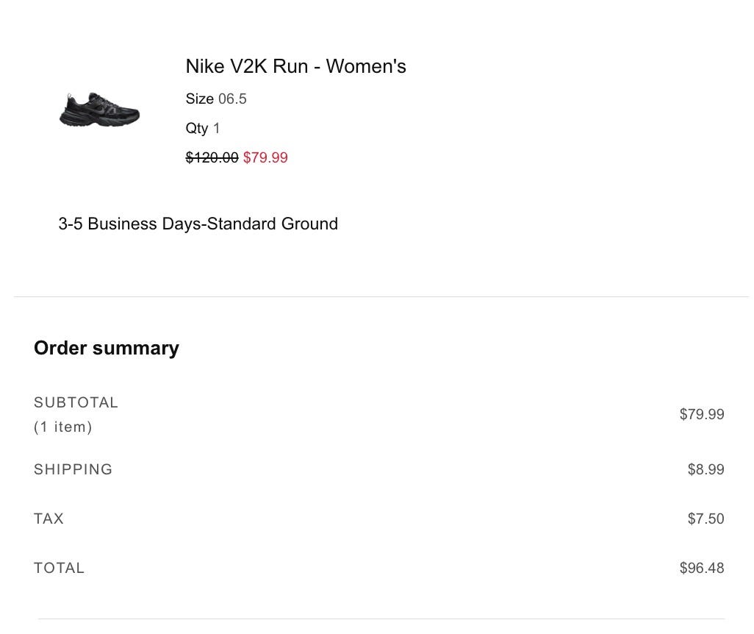Image resolution: width=754 pixels, height=634 pixels.
Task: Click the 3-5 Business Days-Standard Ground text
Action: [198, 224]
